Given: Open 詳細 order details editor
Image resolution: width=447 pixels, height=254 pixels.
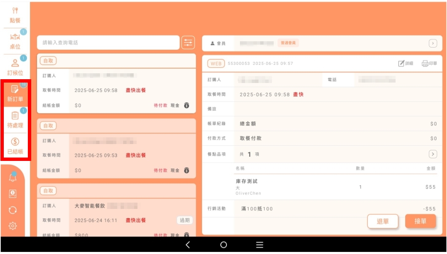Looking at the screenshot, I should 406,64.
